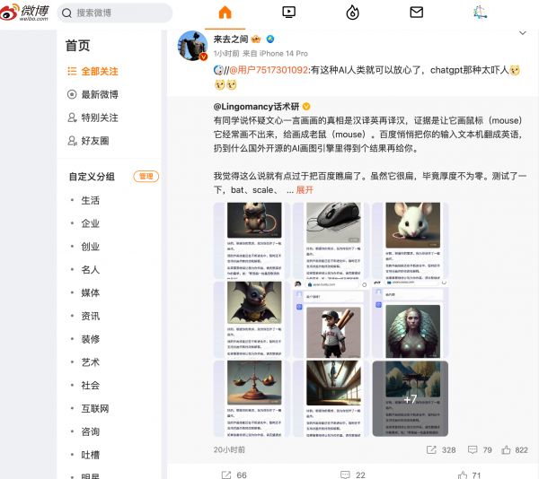The width and height of the screenshot is (539, 479).
Task: Click the 管理 button beside 自定义分组
Action: (146, 177)
